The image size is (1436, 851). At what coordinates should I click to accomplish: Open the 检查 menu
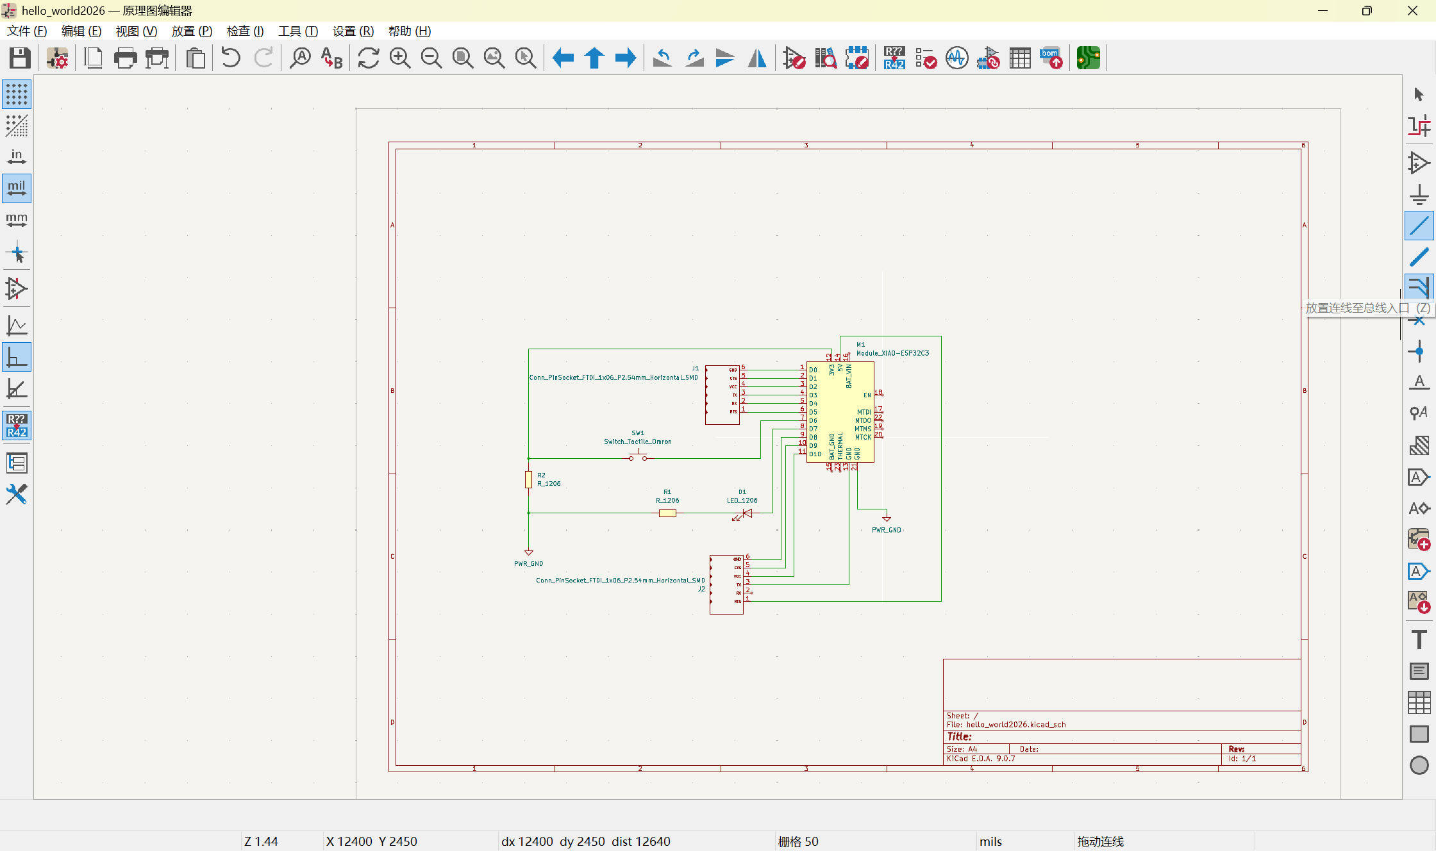coord(244,31)
